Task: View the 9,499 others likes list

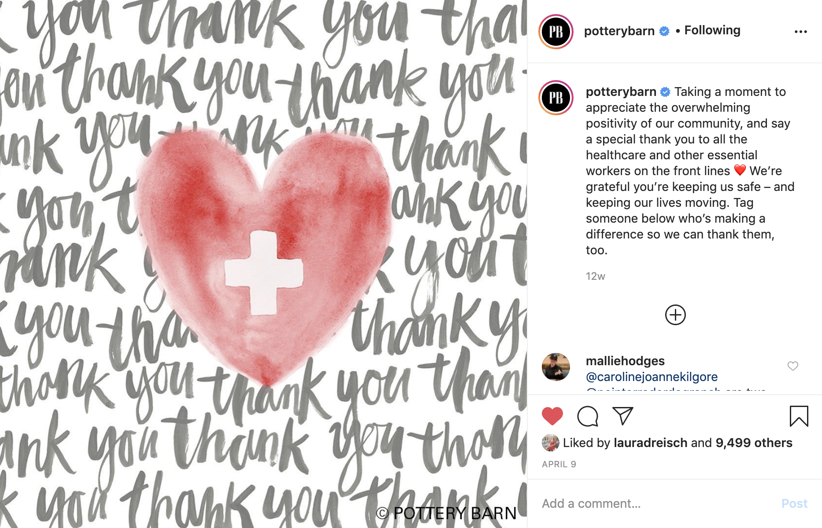Action: 754,443
